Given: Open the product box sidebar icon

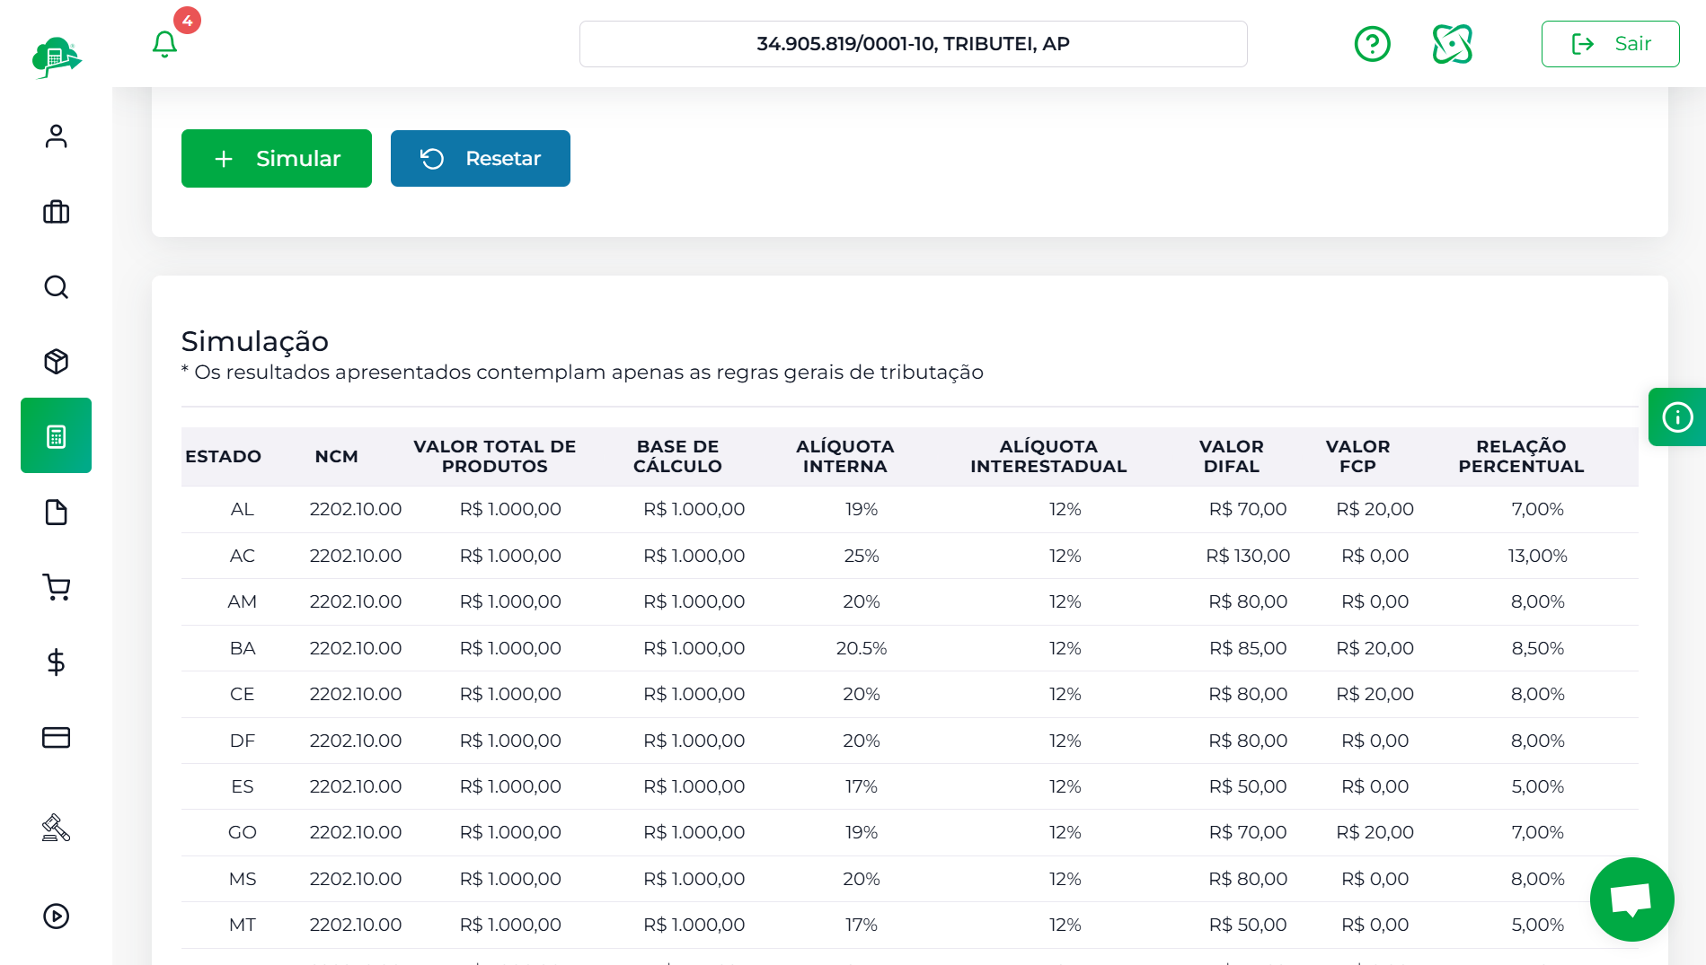Looking at the screenshot, I should tap(57, 362).
